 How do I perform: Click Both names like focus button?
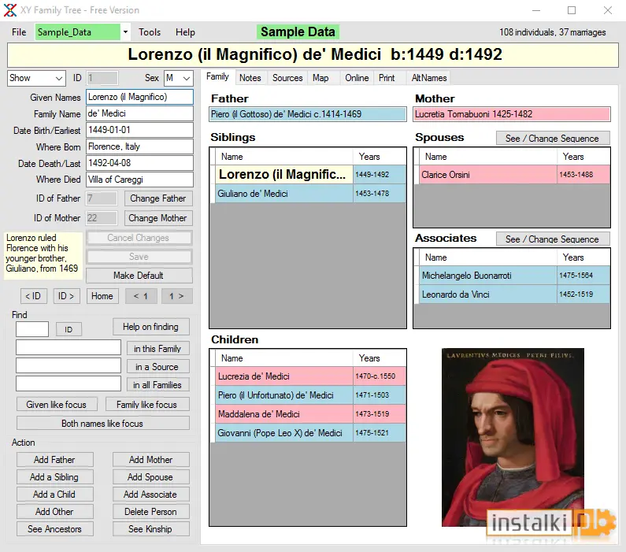[x=102, y=423]
